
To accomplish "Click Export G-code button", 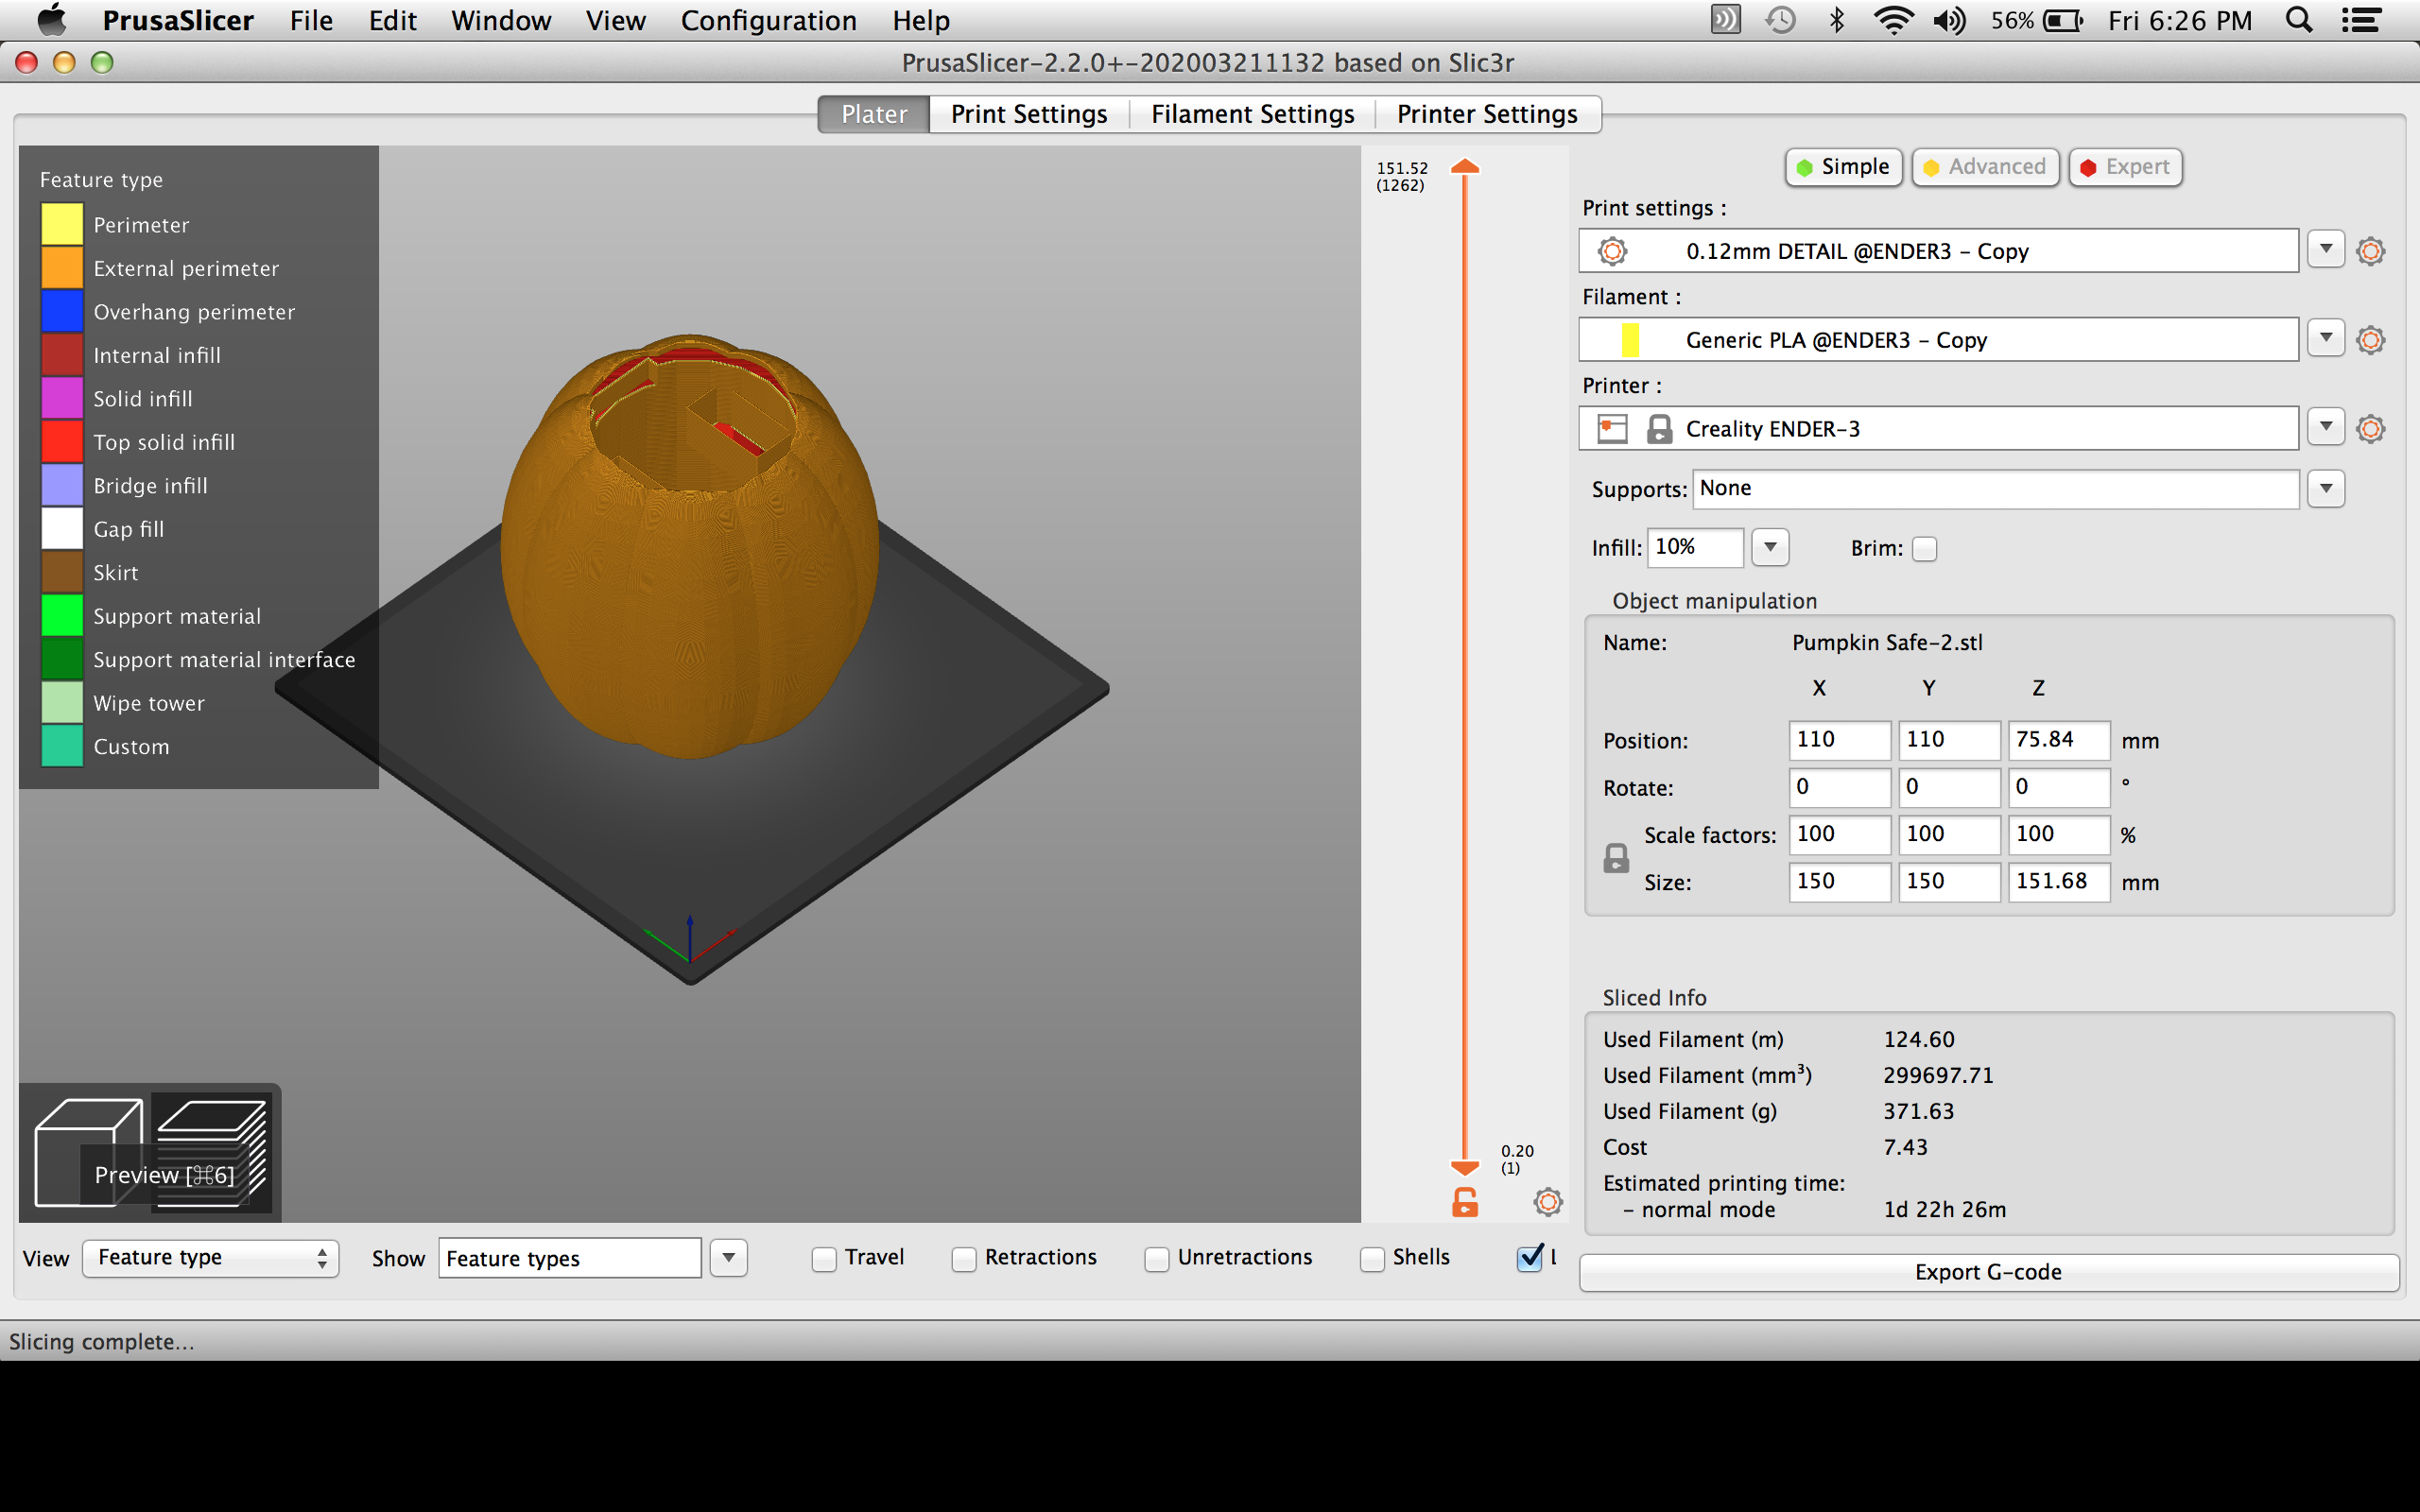I will (x=1988, y=1273).
